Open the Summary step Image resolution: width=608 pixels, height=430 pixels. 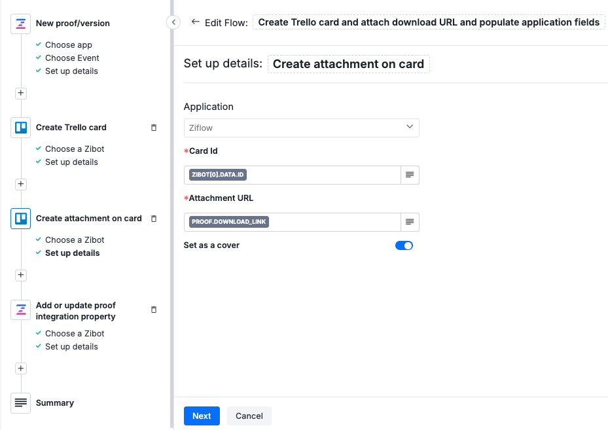click(55, 403)
